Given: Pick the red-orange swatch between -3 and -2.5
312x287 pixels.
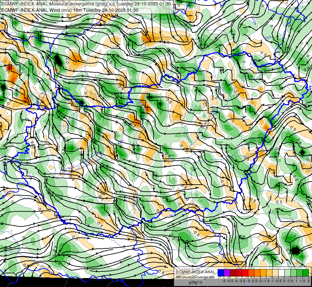Looking at the screenshot, I should tap(251, 273).
